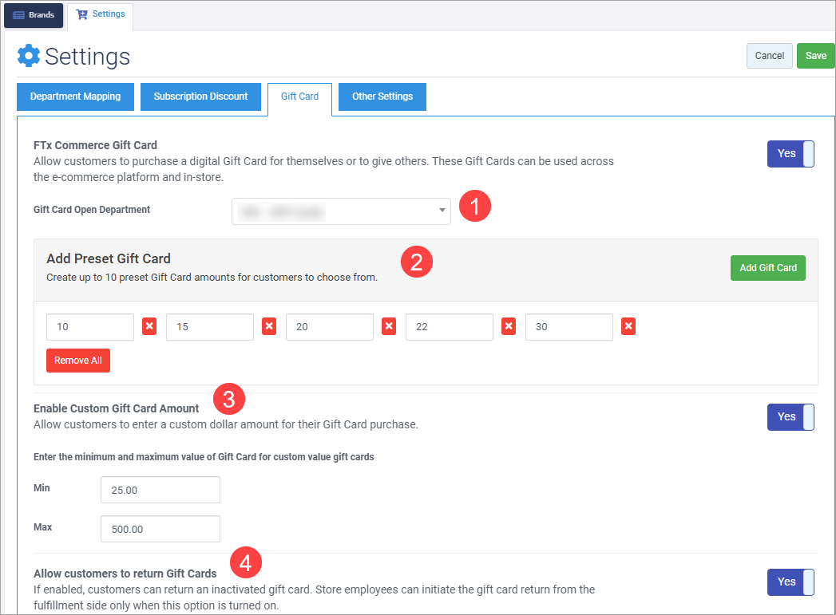Remove the 15 preset gift card amount
The height and width of the screenshot is (615, 836).
click(x=269, y=327)
